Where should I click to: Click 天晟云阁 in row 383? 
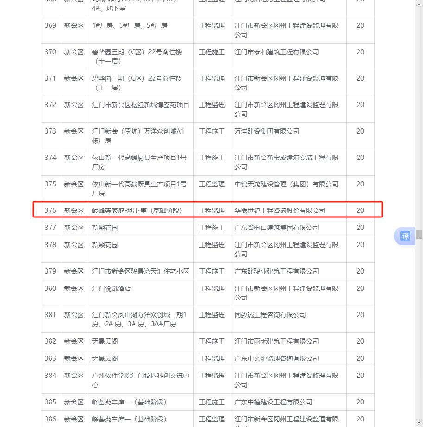pyautogui.click(x=105, y=358)
